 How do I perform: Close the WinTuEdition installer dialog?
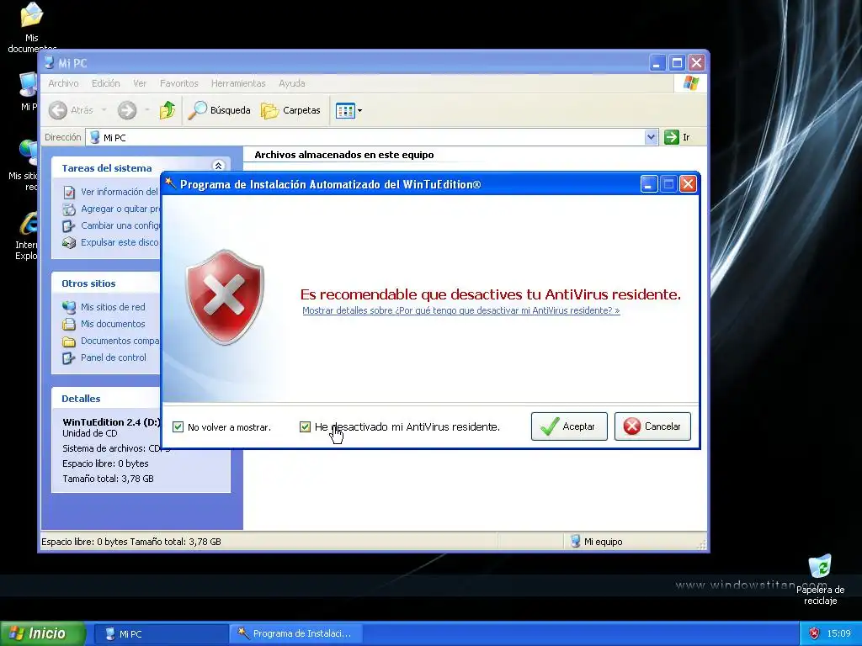(x=688, y=184)
